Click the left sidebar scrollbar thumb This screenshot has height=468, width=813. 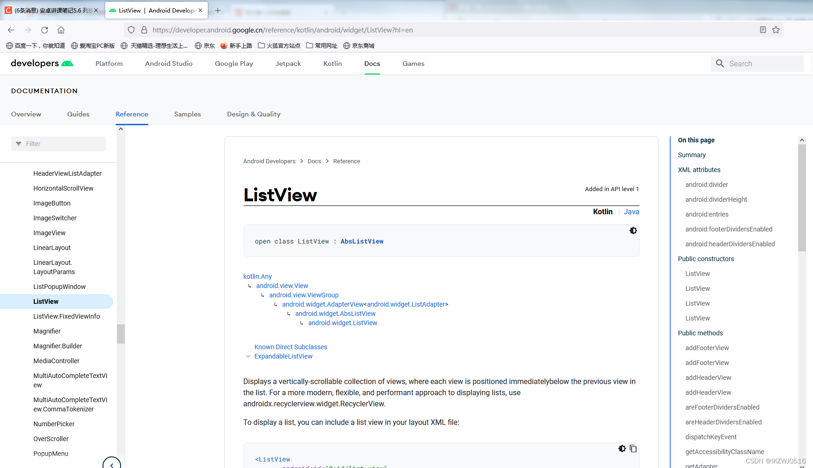[x=121, y=333]
